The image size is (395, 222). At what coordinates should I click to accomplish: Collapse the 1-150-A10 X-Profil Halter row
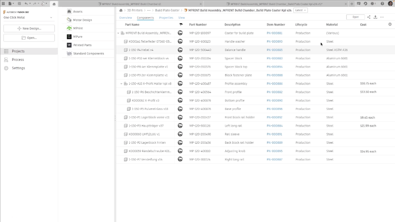coord(121,83)
